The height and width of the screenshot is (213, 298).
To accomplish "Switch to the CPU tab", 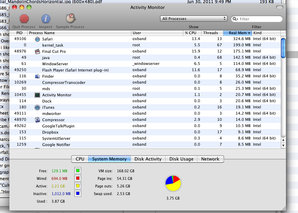I will coord(80,159).
